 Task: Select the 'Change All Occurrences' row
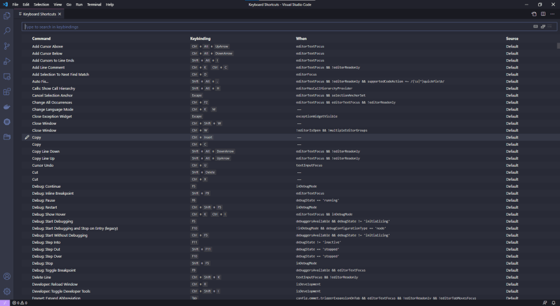point(289,102)
